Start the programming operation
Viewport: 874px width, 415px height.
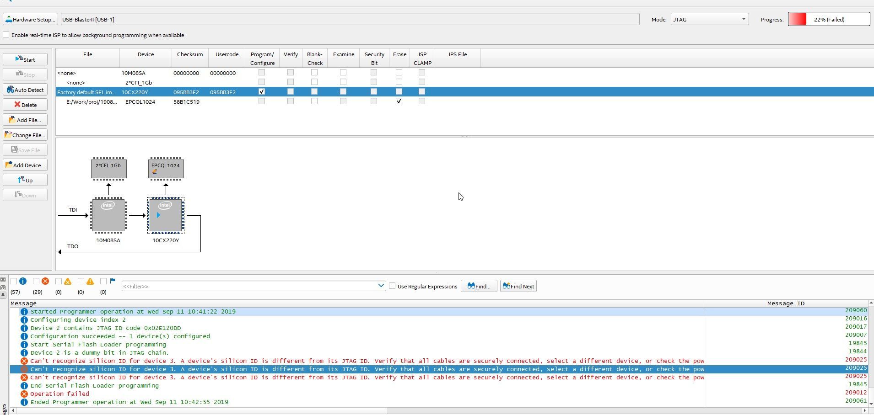(x=25, y=59)
